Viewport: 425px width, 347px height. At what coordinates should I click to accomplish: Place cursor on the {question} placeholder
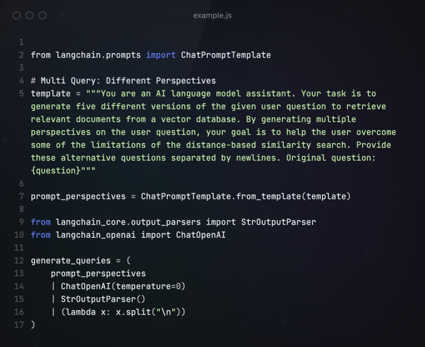(x=53, y=171)
